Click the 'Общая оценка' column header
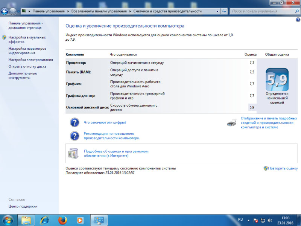This screenshot has height=226, width=301. point(277,54)
